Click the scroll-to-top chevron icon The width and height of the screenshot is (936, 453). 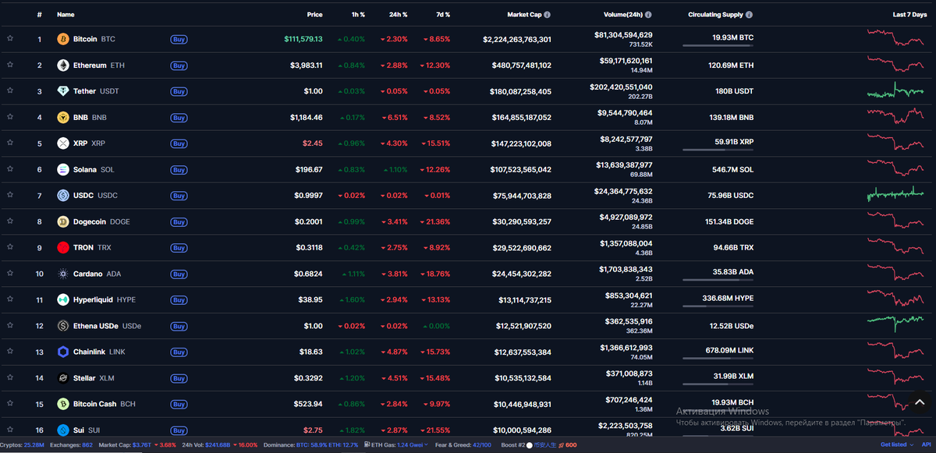(x=919, y=402)
